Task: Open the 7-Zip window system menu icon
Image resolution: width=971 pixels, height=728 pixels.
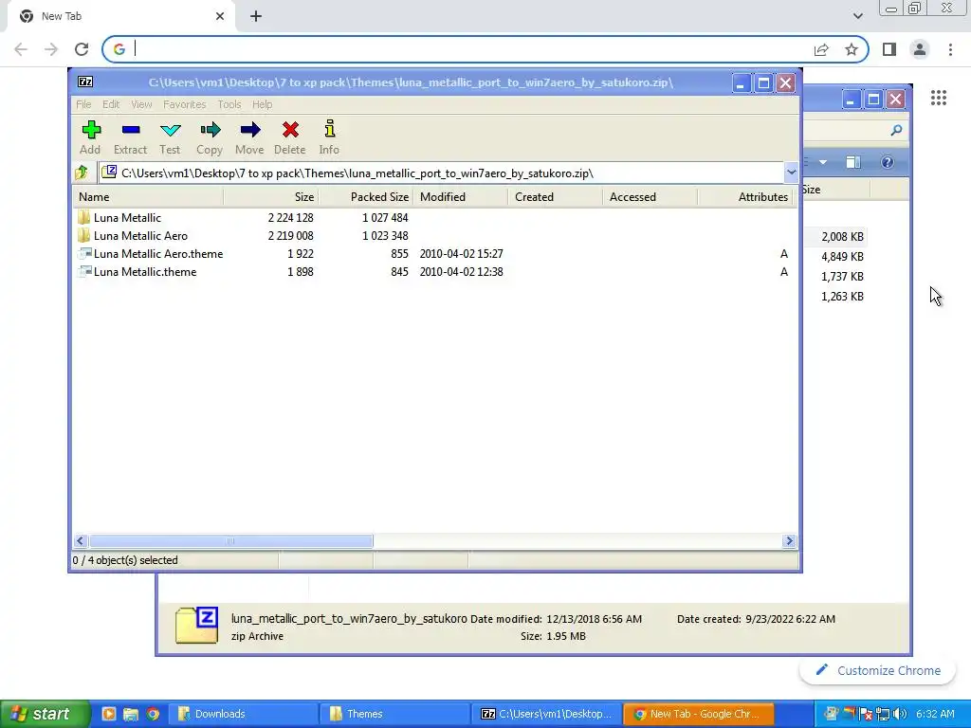Action: pos(85,82)
